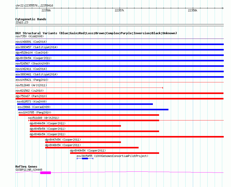Click the left arrow of the ruler
Image resolution: width=231 pixels, height=187 pixels.
pyautogui.click(x=16, y=8)
